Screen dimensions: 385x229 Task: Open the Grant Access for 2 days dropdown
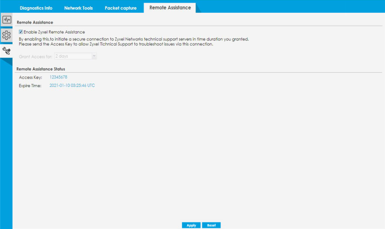click(x=75, y=56)
